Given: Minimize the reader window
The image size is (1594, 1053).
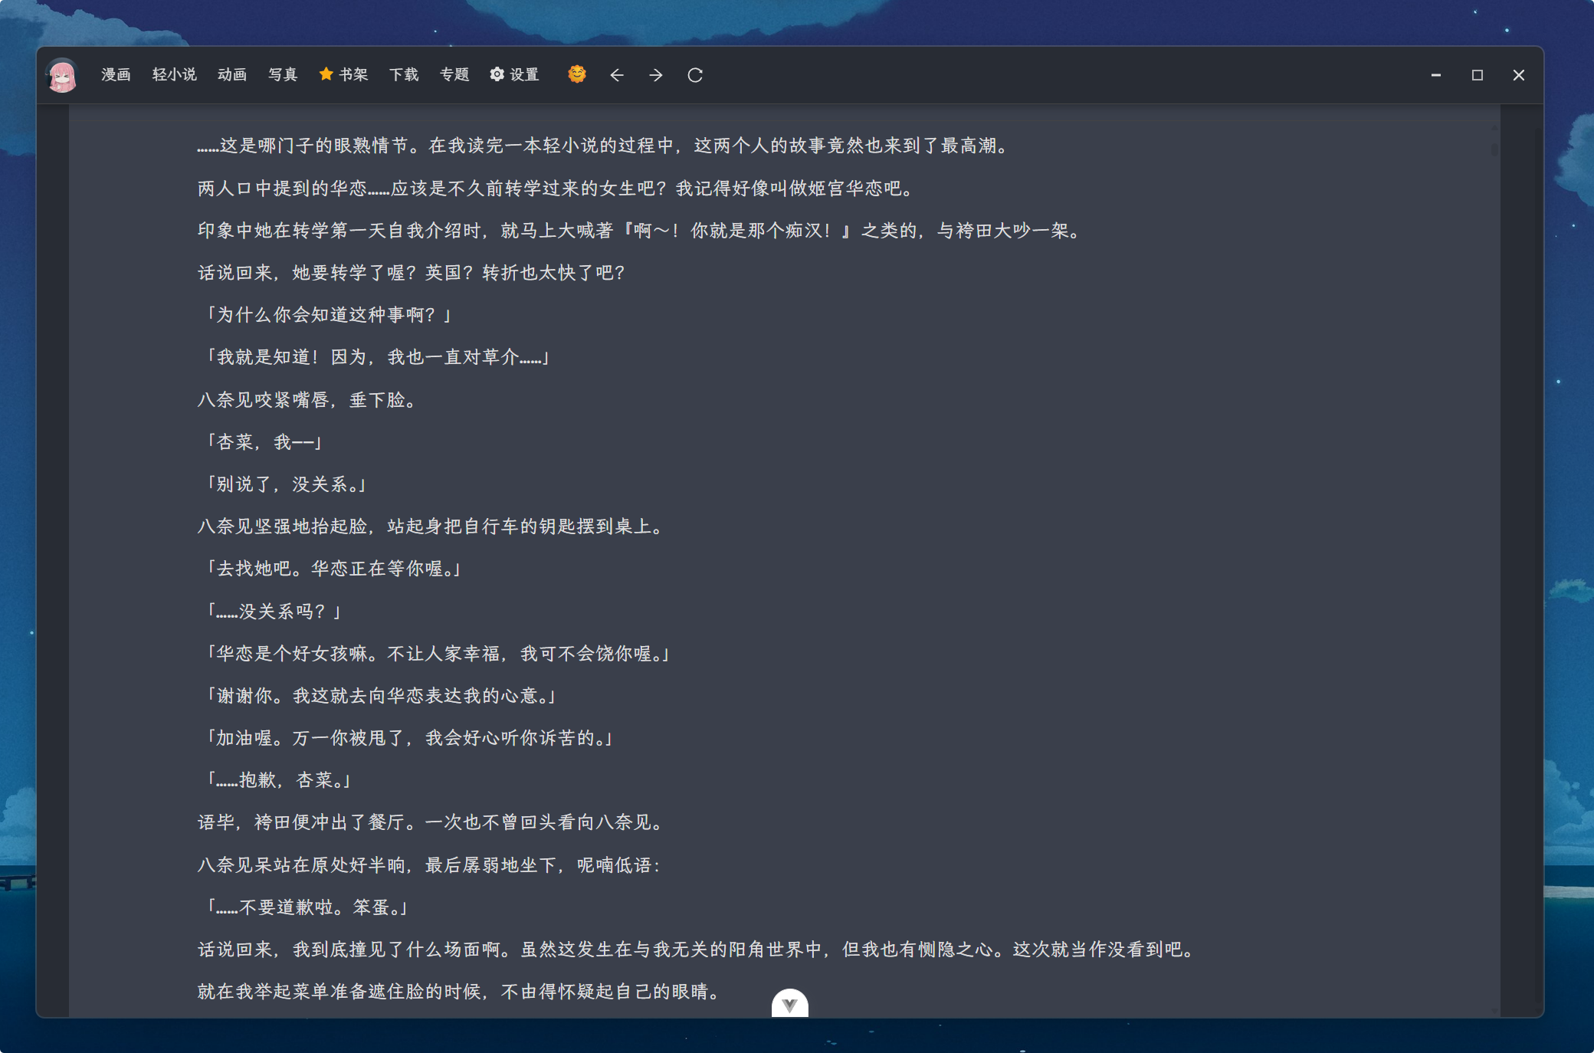Looking at the screenshot, I should click(x=1436, y=75).
